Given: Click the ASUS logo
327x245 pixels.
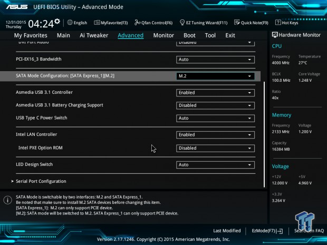Looking at the screenshot, I should (17, 7).
